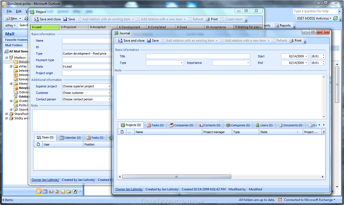Collapse the Mailbox tree node
Image resolution: width=344 pixels, height=205 pixels.
point(6,58)
